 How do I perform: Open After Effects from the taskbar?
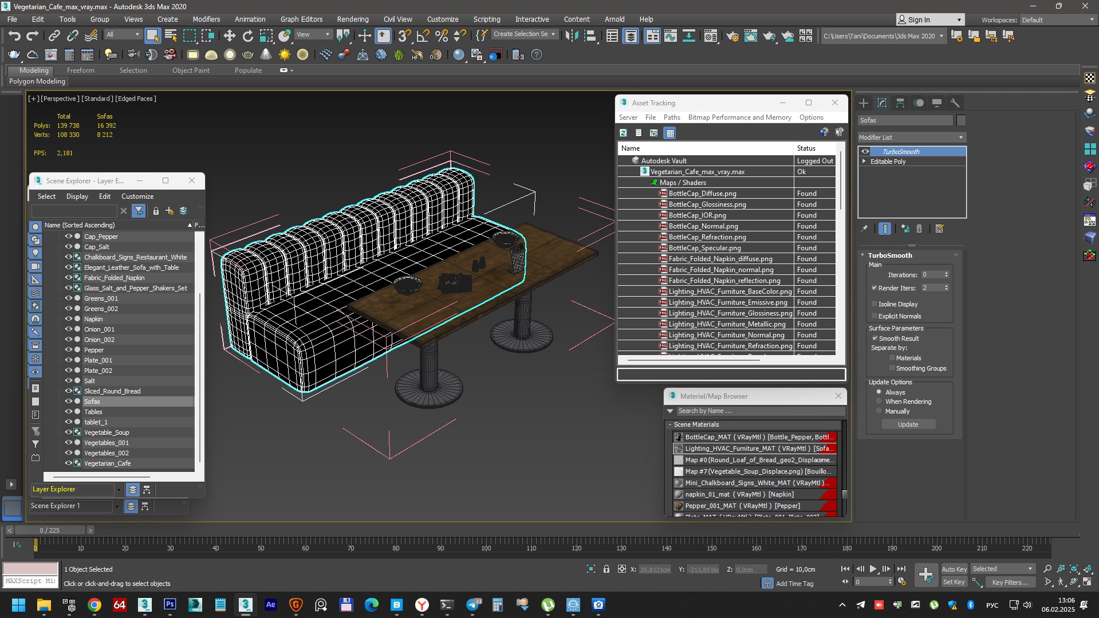click(271, 604)
